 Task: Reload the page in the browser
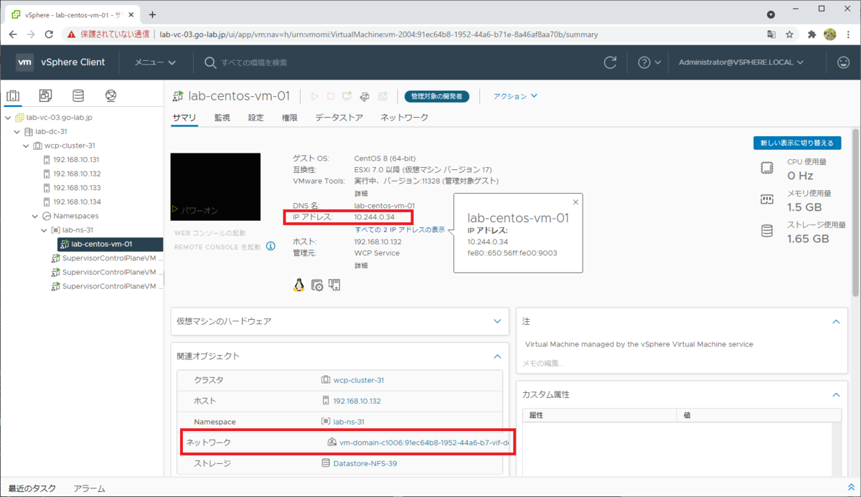pos(49,34)
